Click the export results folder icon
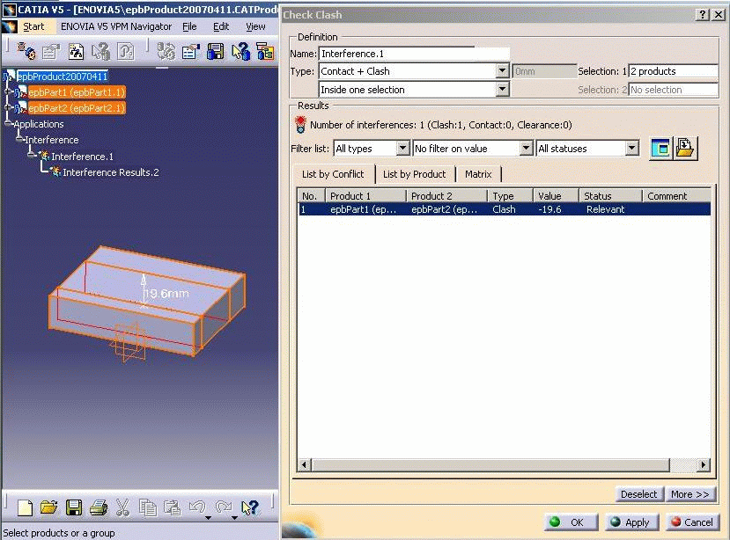 point(685,149)
